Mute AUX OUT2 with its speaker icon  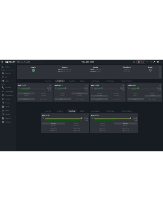92,118
